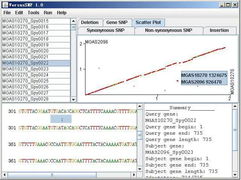Image resolution: width=241 pixels, height=180 pixels.
Task: Select gene MGAS10270_Spy0018 in the list
Action: pyautogui.click(x=36, y=39)
